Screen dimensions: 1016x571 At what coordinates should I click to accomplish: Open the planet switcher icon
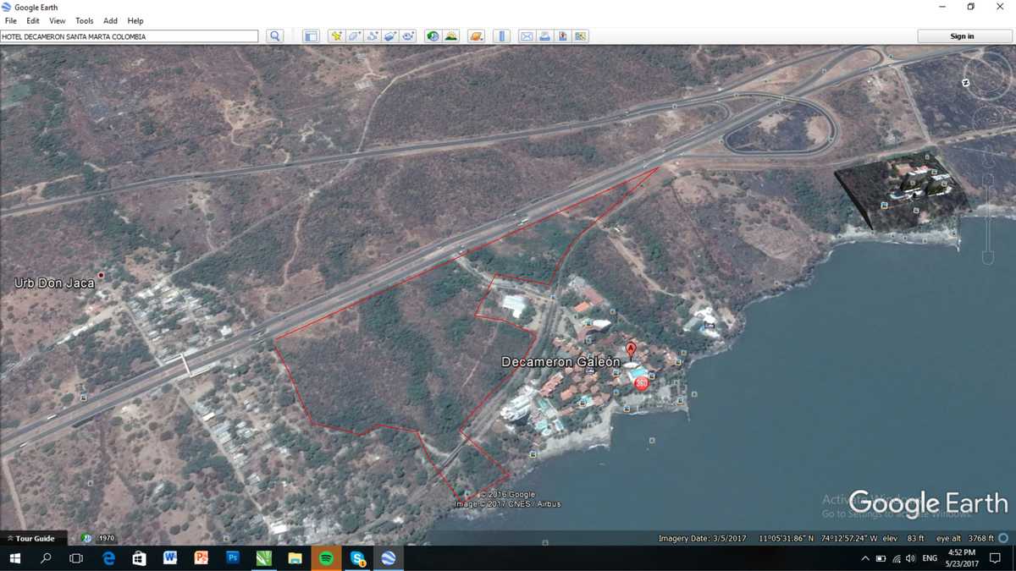(x=476, y=36)
